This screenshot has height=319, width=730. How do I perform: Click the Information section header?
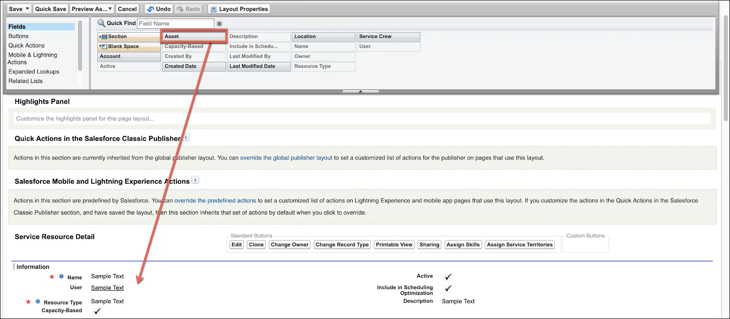click(x=33, y=267)
